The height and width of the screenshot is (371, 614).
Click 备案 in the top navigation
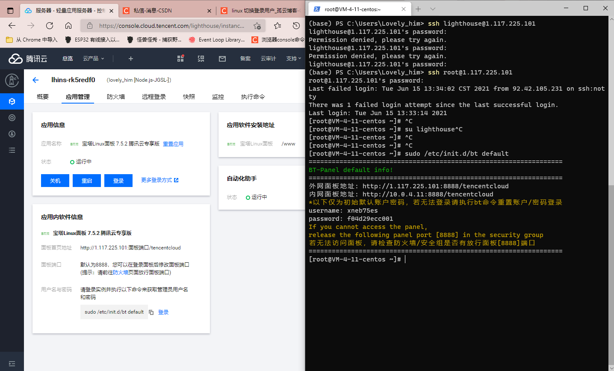point(245,59)
